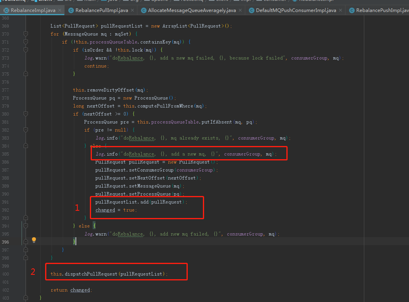Fold the nextOffset if block at line 380

click(26, 114)
